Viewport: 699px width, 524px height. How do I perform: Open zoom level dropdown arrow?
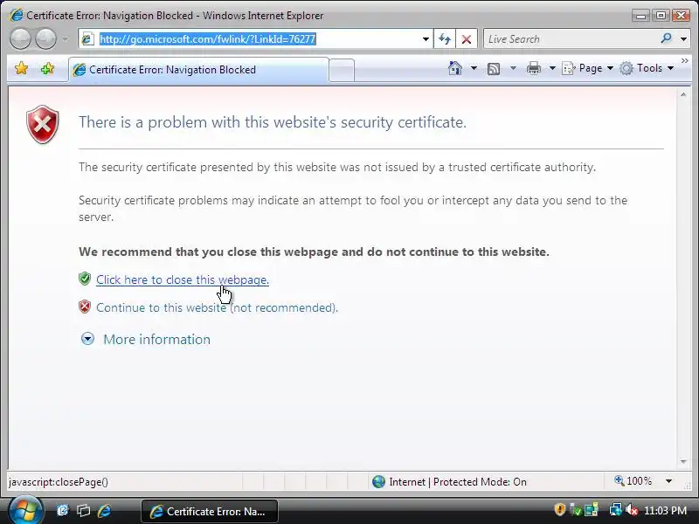(668, 481)
